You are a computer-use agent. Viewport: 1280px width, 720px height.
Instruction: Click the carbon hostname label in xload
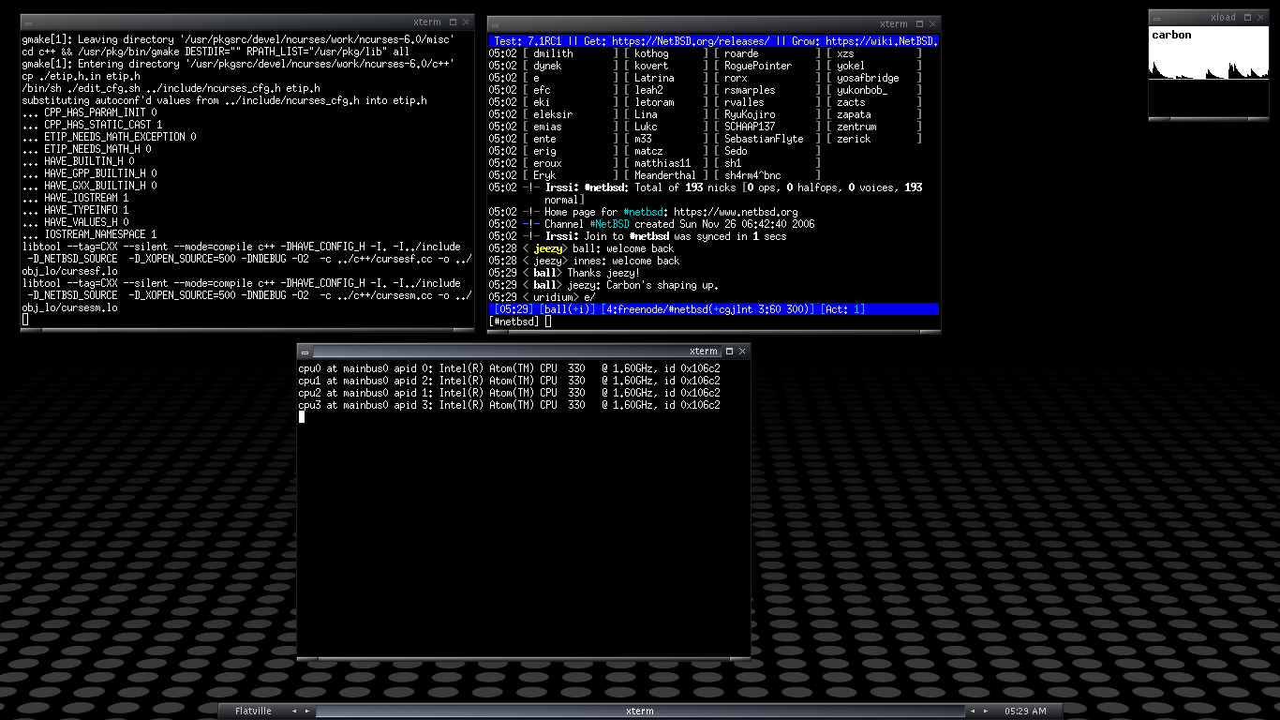tap(1171, 35)
